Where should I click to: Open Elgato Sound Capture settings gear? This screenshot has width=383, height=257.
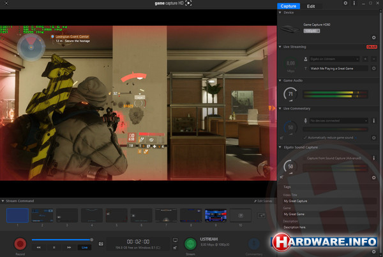373,177
